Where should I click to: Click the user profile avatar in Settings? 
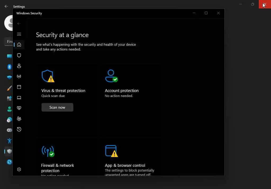[x=9, y=23]
